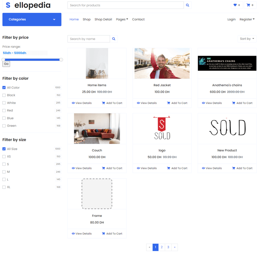Click View Details for Couch
This screenshot has height=253, width=259.
(x=81, y=168)
